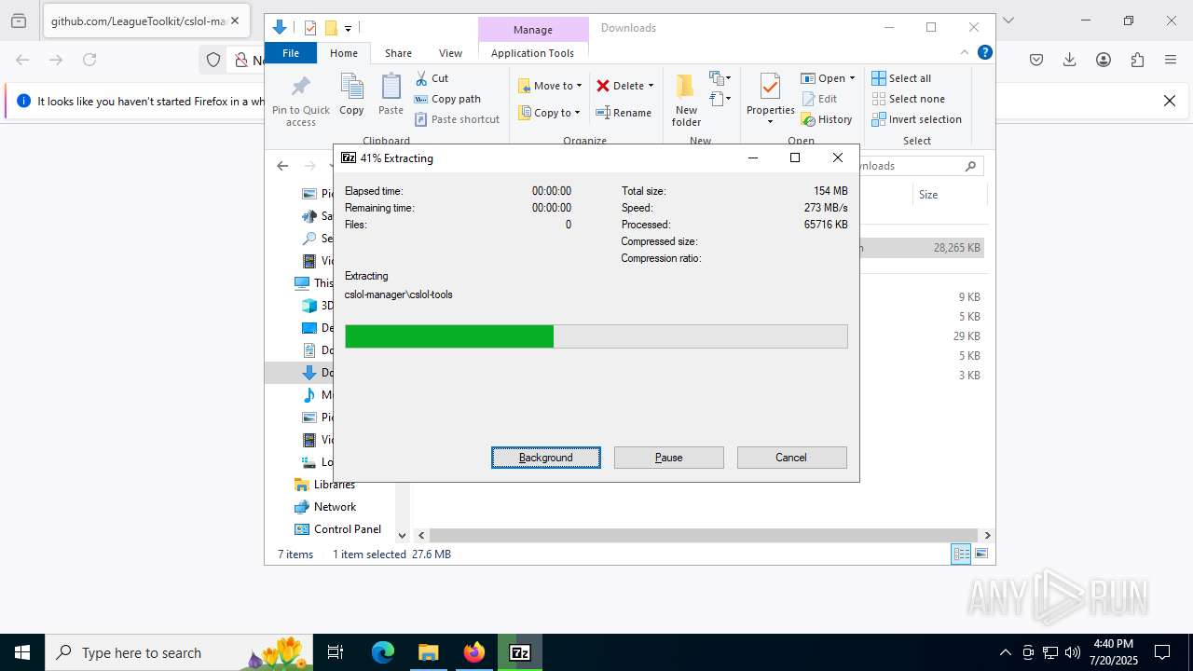Open the Delete dropdown arrow
This screenshot has height=671, width=1193.
tap(651, 86)
